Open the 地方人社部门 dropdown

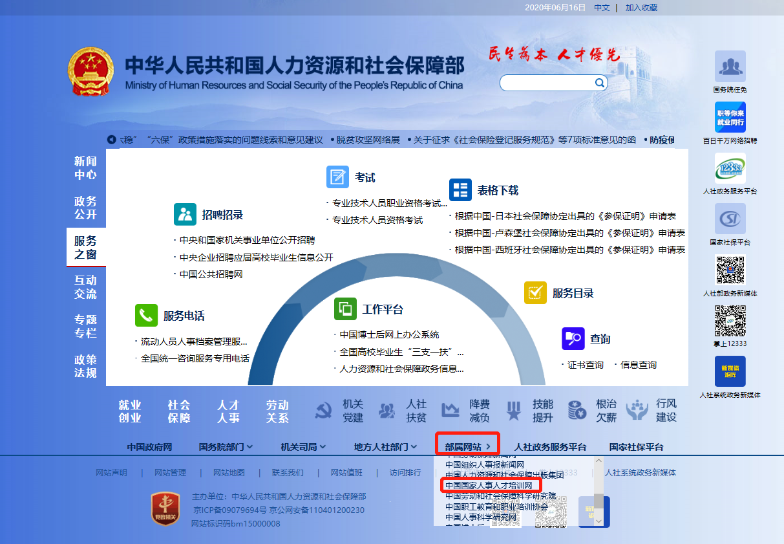tap(385, 447)
